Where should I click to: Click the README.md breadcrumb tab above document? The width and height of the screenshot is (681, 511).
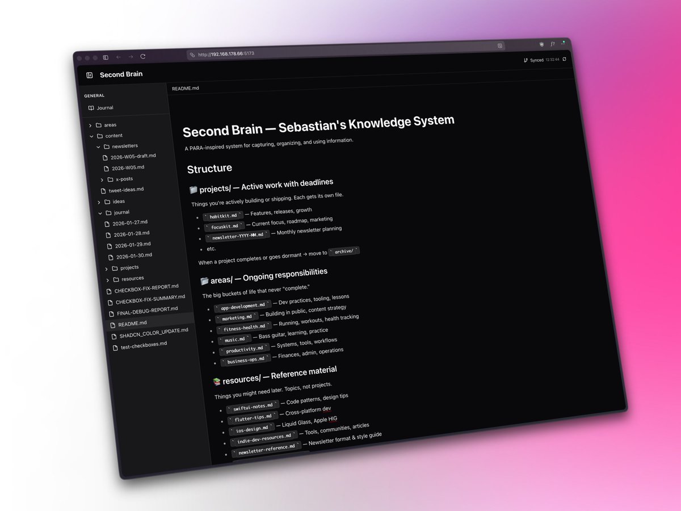pyautogui.click(x=186, y=88)
